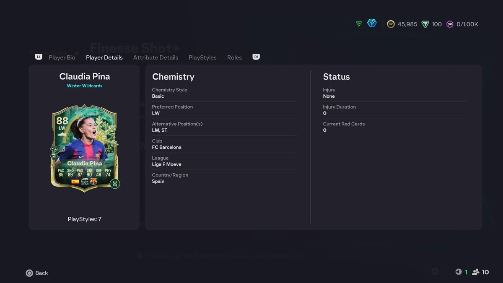
Task: Click the Preferred Position LW row
Action: [x=224, y=110]
